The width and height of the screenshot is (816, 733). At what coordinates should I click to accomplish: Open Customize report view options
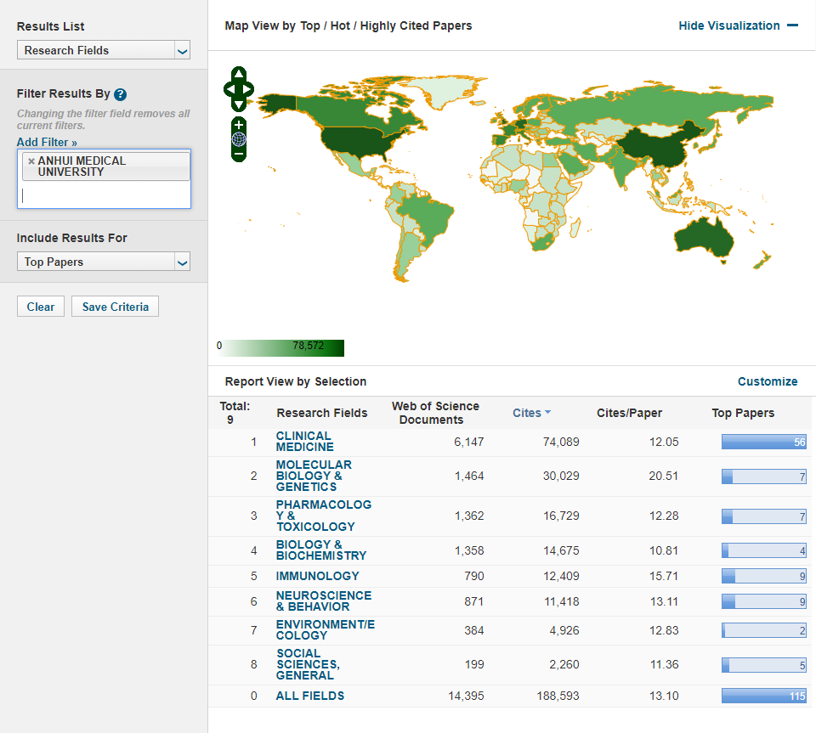click(767, 381)
